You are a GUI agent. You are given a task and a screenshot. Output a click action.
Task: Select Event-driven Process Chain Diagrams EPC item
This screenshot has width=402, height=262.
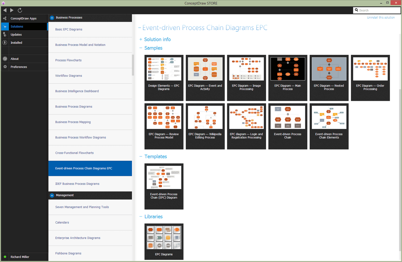90,168
